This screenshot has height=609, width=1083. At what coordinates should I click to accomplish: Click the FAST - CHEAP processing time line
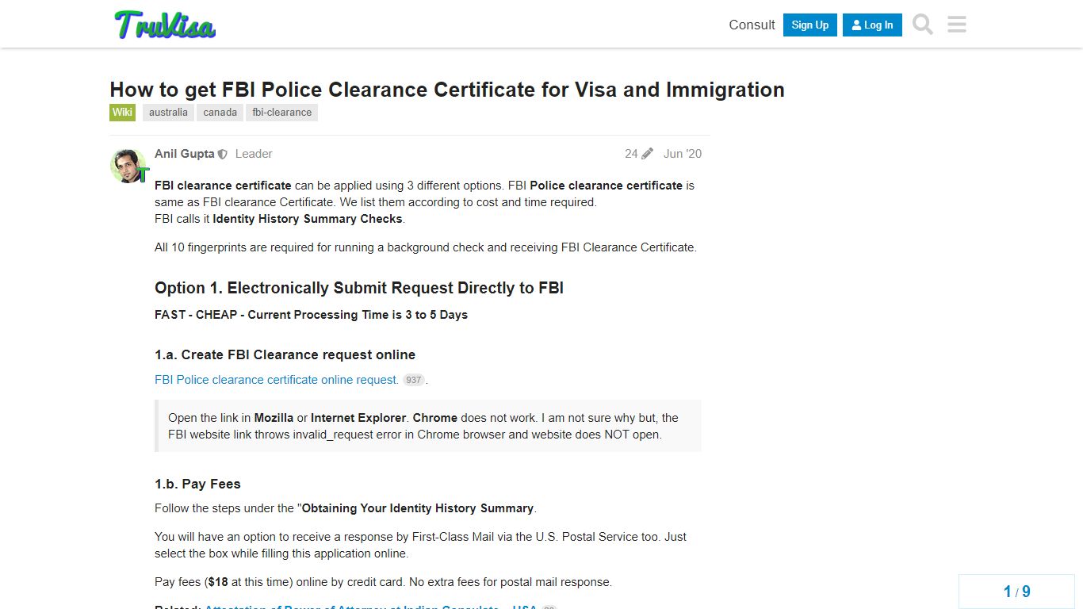[311, 315]
